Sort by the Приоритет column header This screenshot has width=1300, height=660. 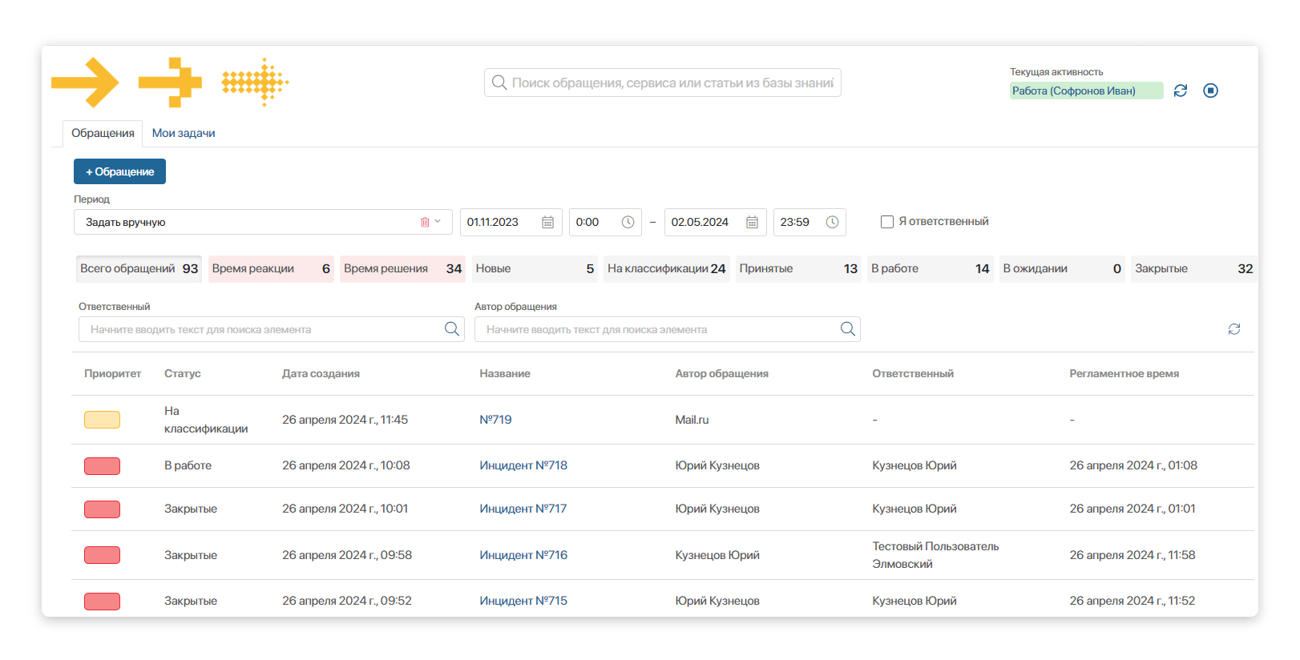click(112, 373)
